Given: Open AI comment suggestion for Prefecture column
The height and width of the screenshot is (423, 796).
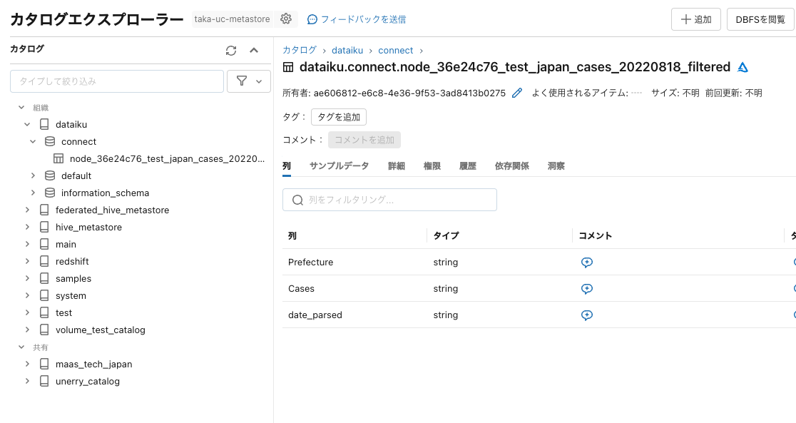Looking at the screenshot, I should pos(586,263).
